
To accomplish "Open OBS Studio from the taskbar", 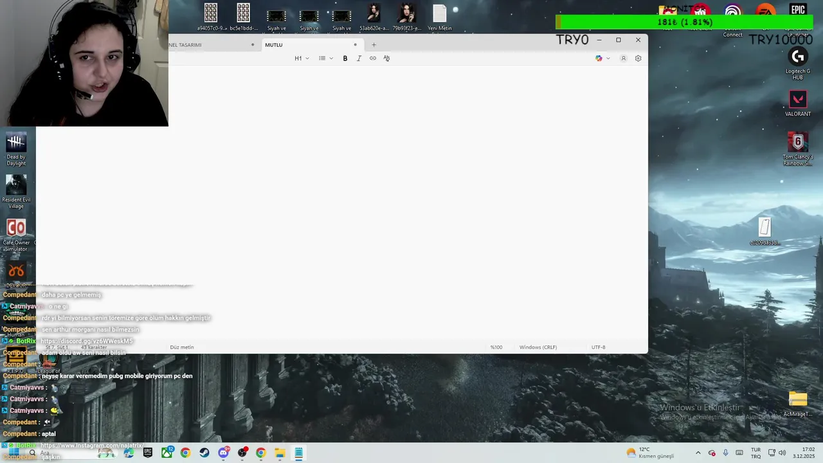I will tap(242, 453).
